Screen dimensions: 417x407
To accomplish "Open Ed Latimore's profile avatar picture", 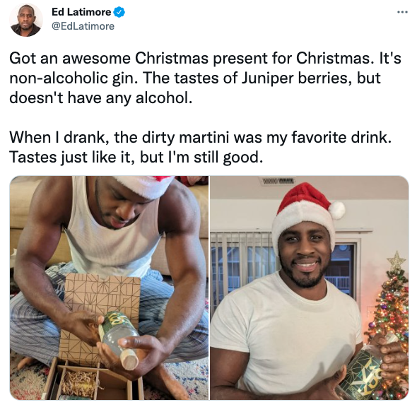I will point(26,20).
